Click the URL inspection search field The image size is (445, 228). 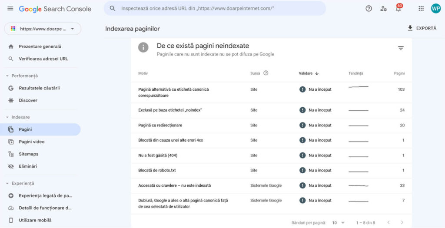215,9
